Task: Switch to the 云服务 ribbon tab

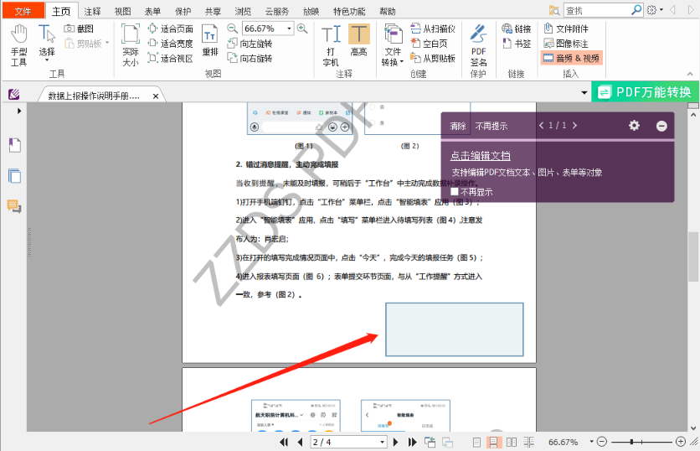Action: (277, 12)
